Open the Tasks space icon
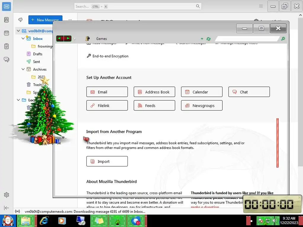 click(x=7, y=46)
